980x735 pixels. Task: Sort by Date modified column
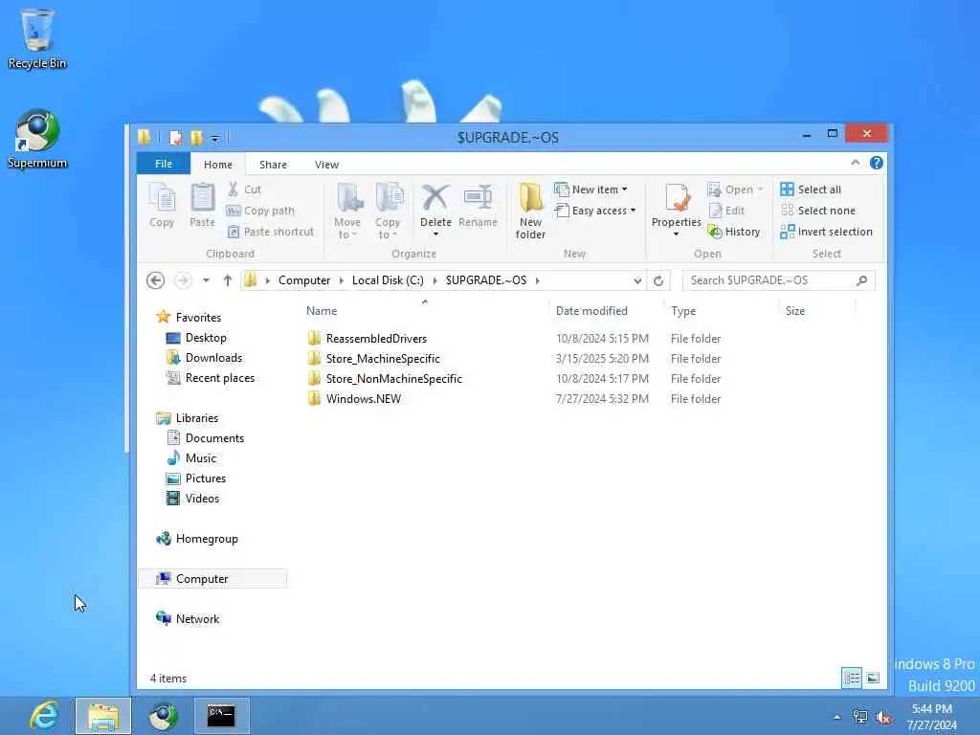pos(606,311)
